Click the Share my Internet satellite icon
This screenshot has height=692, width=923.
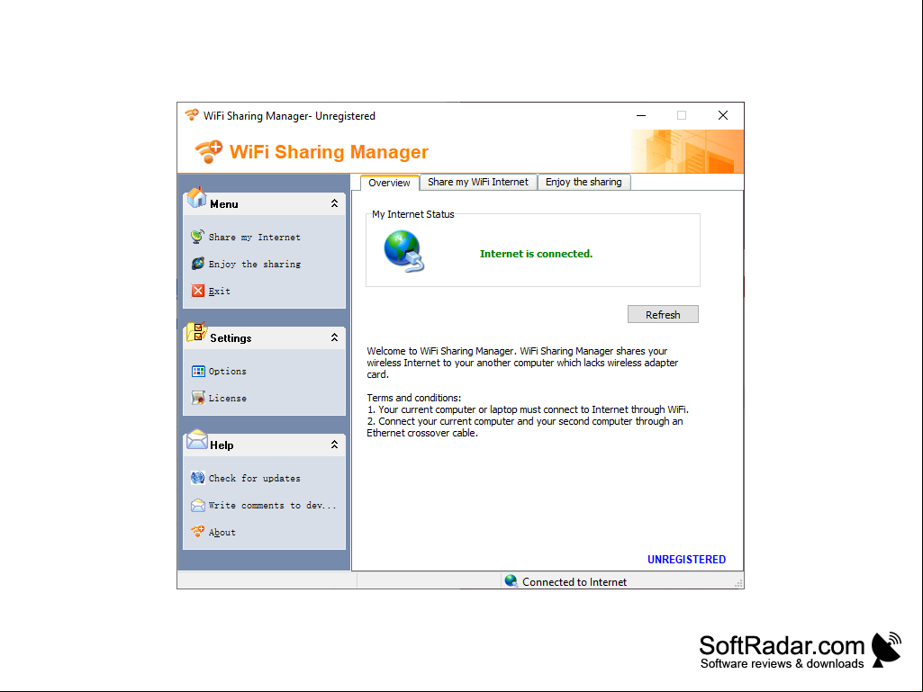[198, 237]
